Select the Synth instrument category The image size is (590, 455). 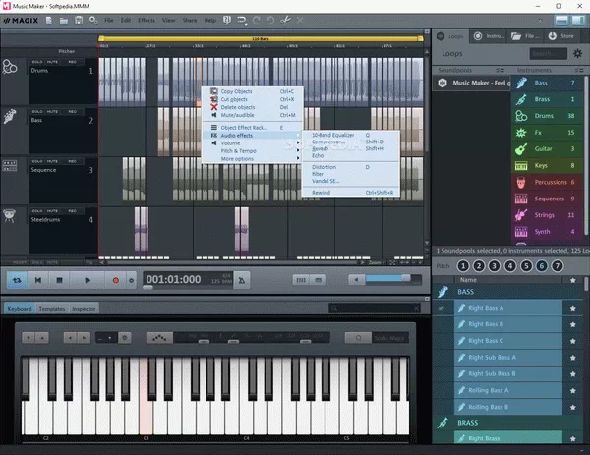coord(547,232)
